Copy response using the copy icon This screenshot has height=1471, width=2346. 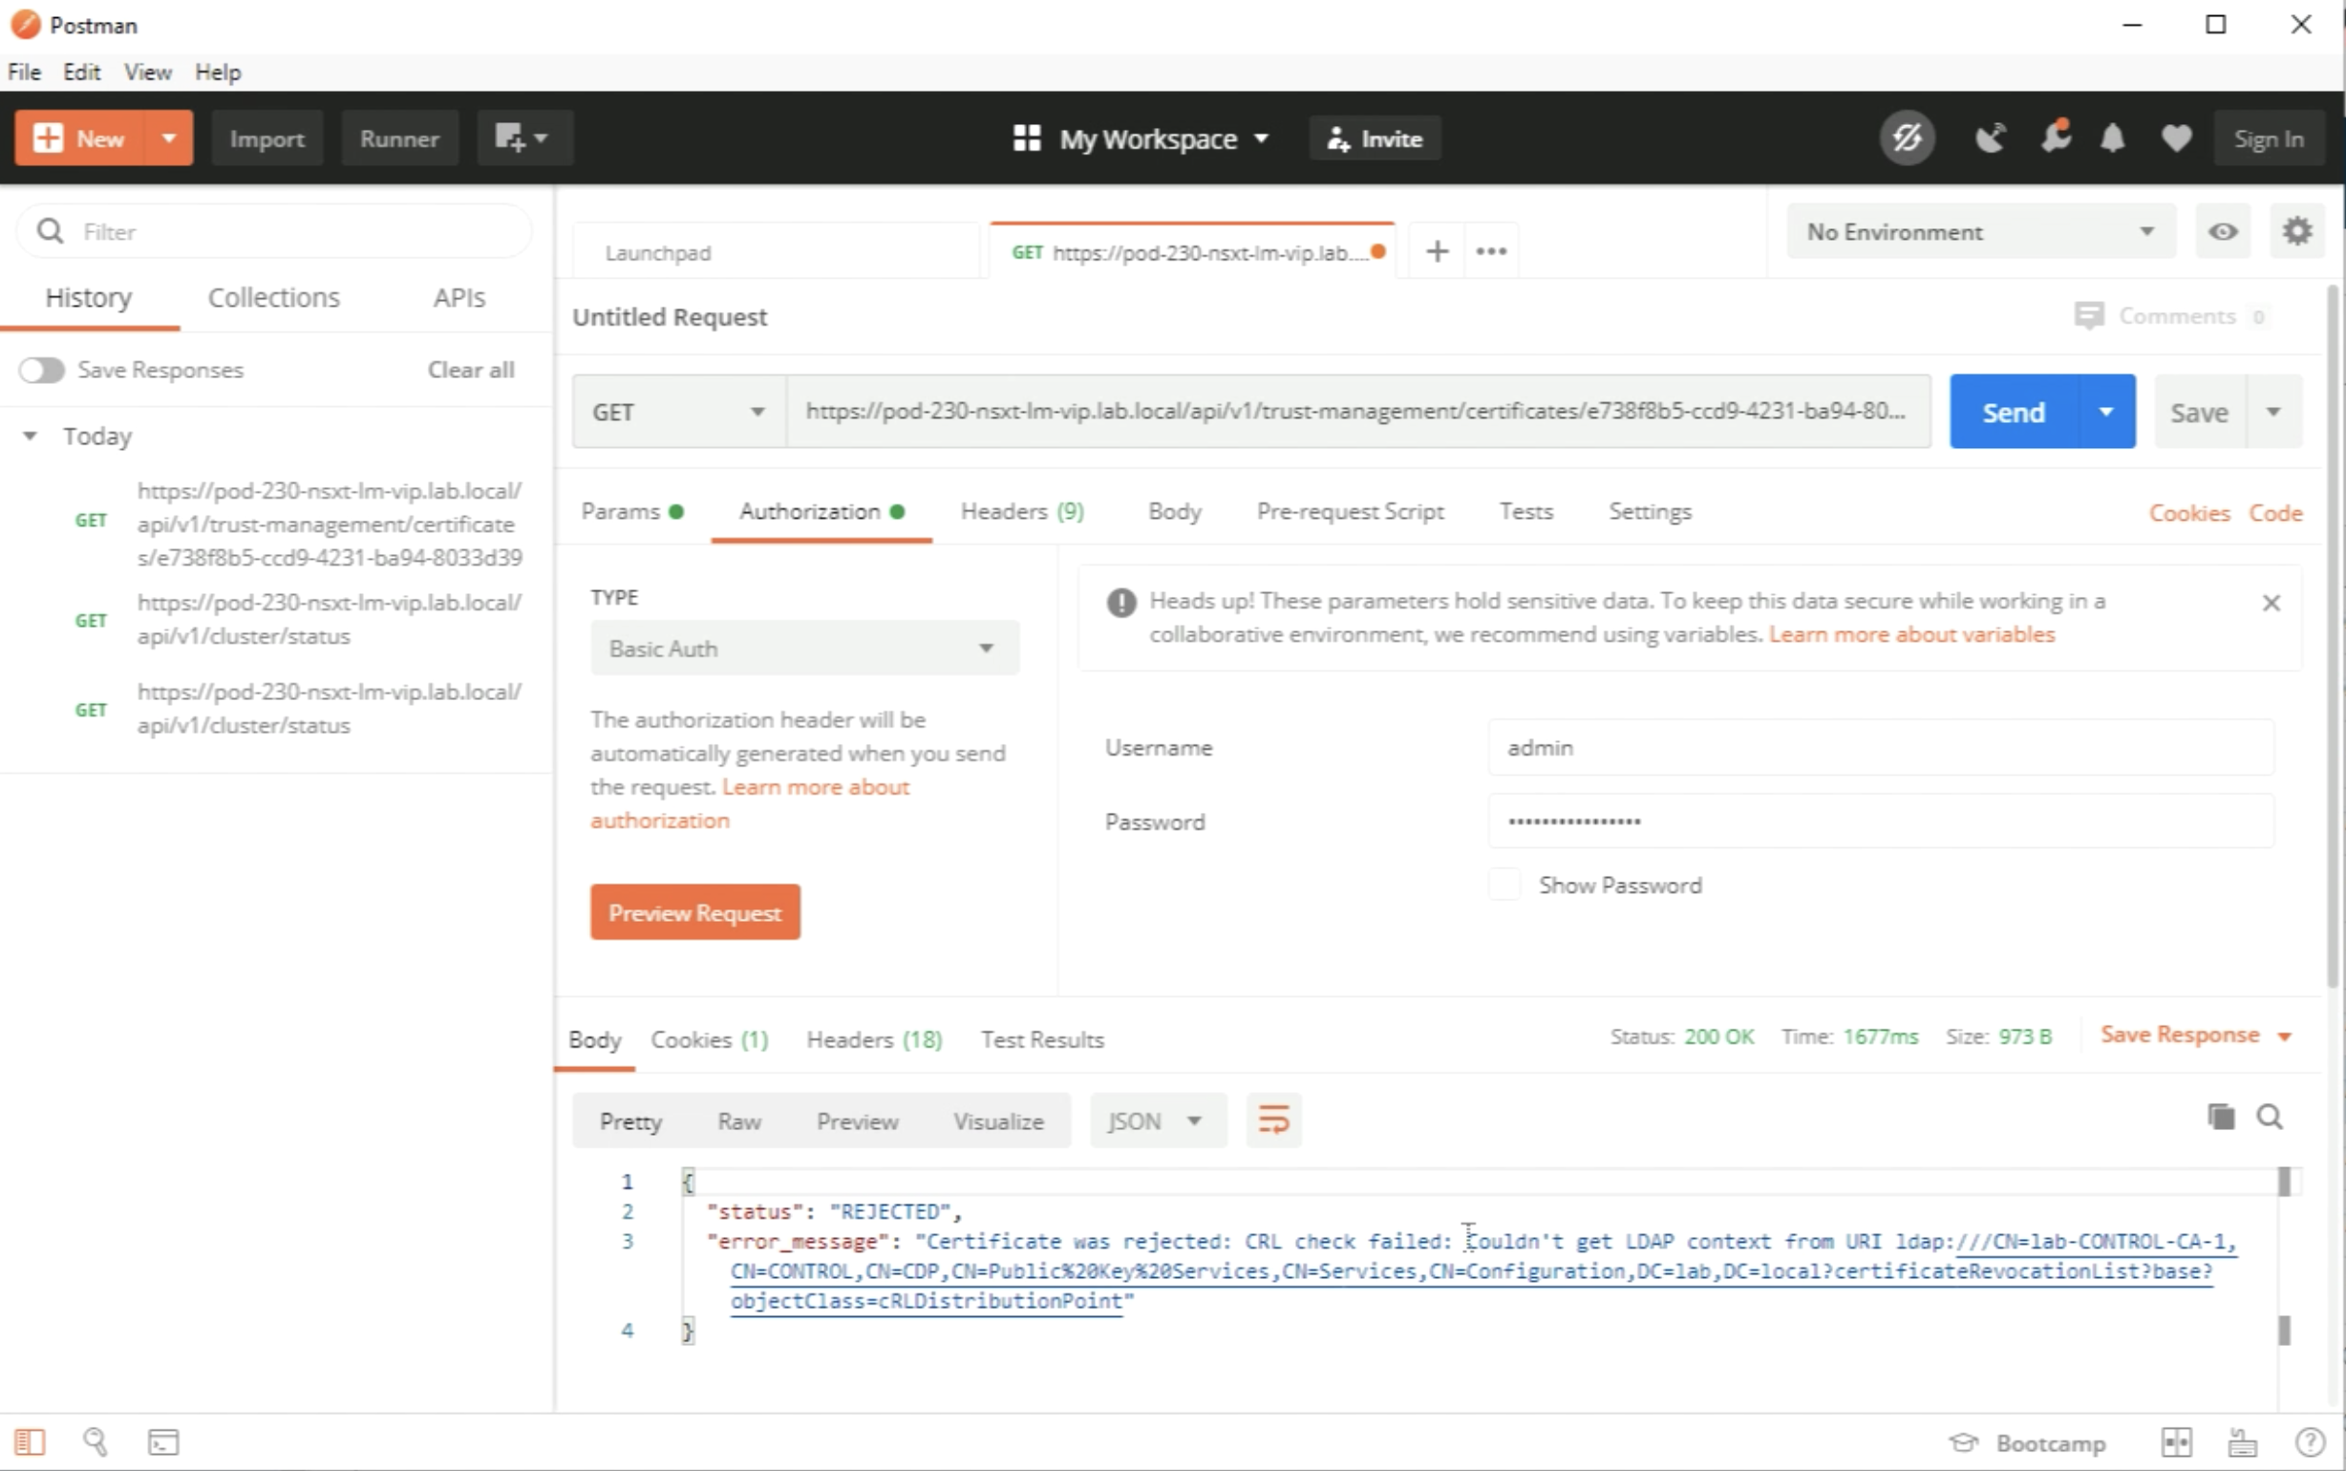pos(2221,1117)
